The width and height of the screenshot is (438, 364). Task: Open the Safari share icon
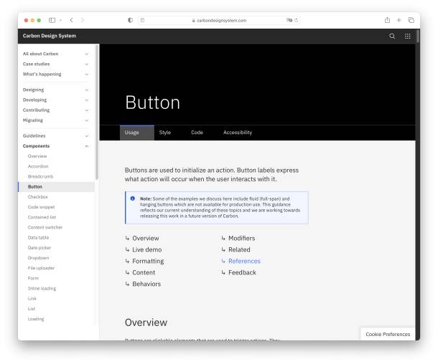point(387,20)
